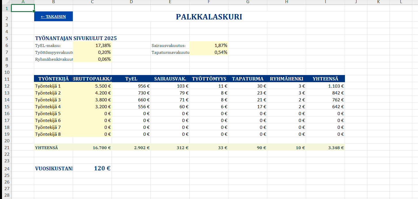The image size is (418, 199).
Task: Select Työntekijä 2 TyEL amount 730 € cell
Action: 131,93
